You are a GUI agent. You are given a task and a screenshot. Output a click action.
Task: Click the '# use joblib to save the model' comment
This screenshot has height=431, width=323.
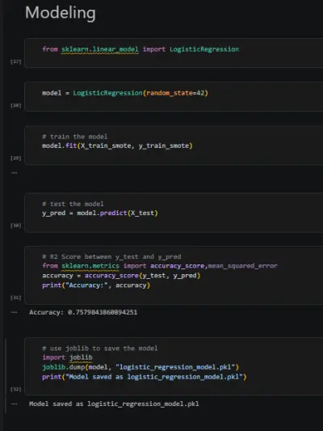[100, 349]
